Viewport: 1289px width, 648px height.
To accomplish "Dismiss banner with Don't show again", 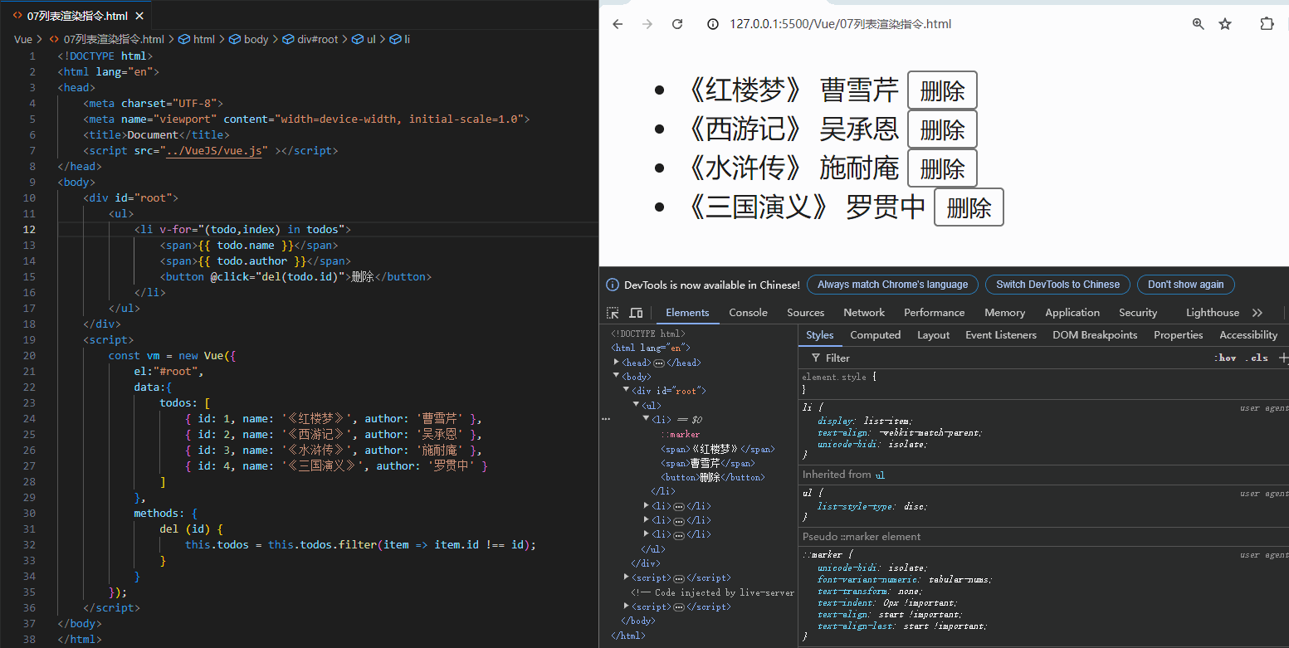I will (x=1185, y=285).
